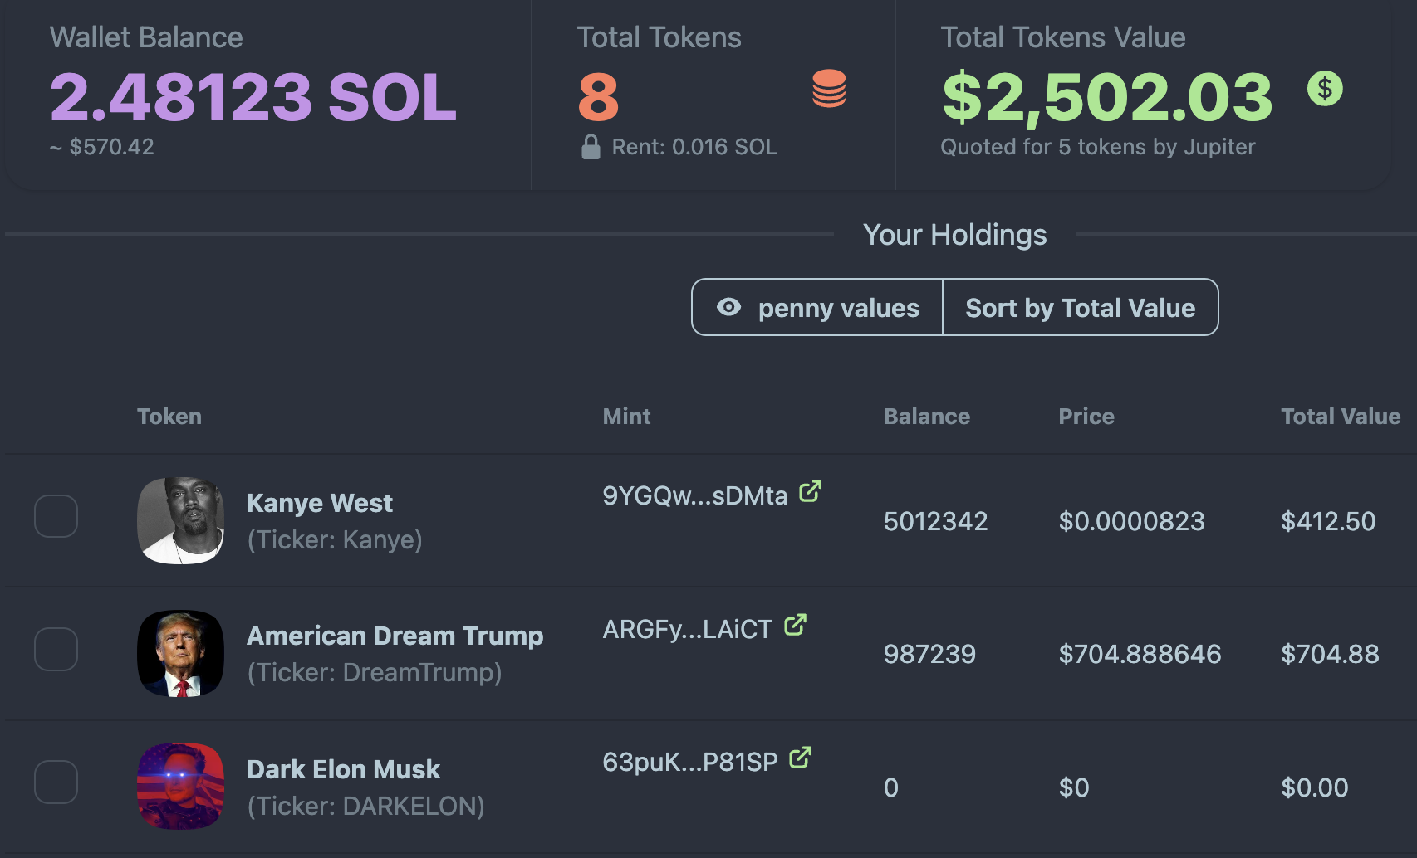
Task: Open Kanye West mint external link icon
Action: point(810,492)
